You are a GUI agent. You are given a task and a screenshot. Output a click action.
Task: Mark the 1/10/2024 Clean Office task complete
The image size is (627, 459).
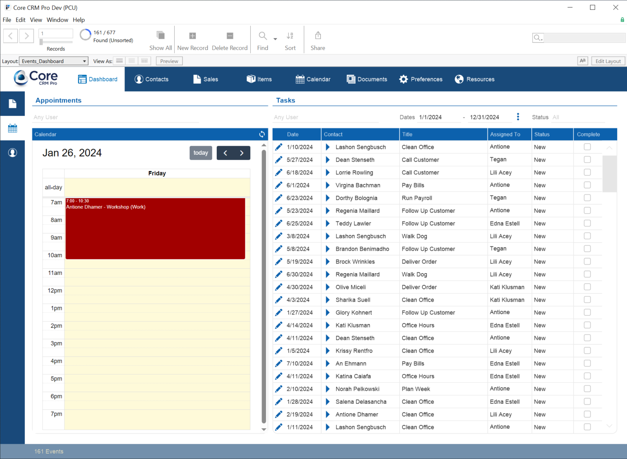(587, 147)
